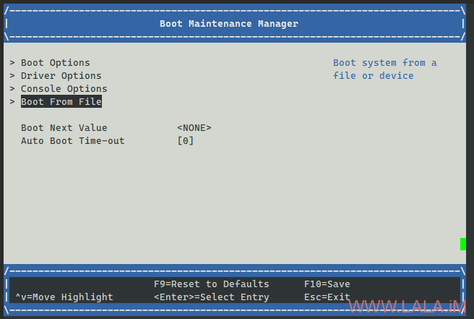This screenshot has width=474, height=319.
Task: Click the Esc=Exit hint
Action: click(x=327, y=297)
